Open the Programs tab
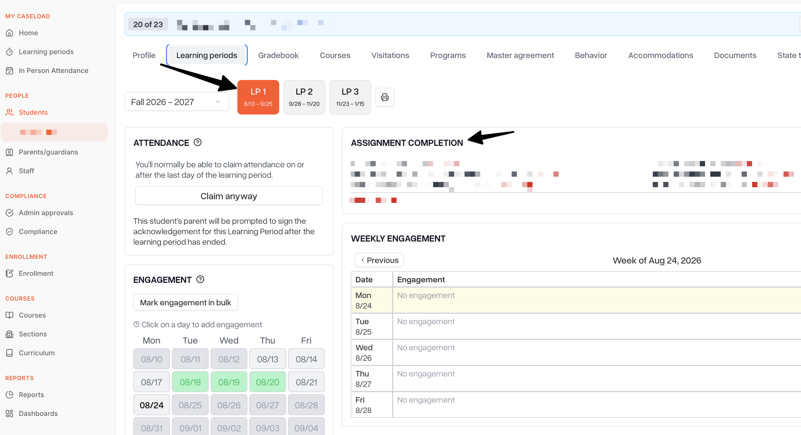The height and width of the screenshot is (435, 801). [448, 55]
